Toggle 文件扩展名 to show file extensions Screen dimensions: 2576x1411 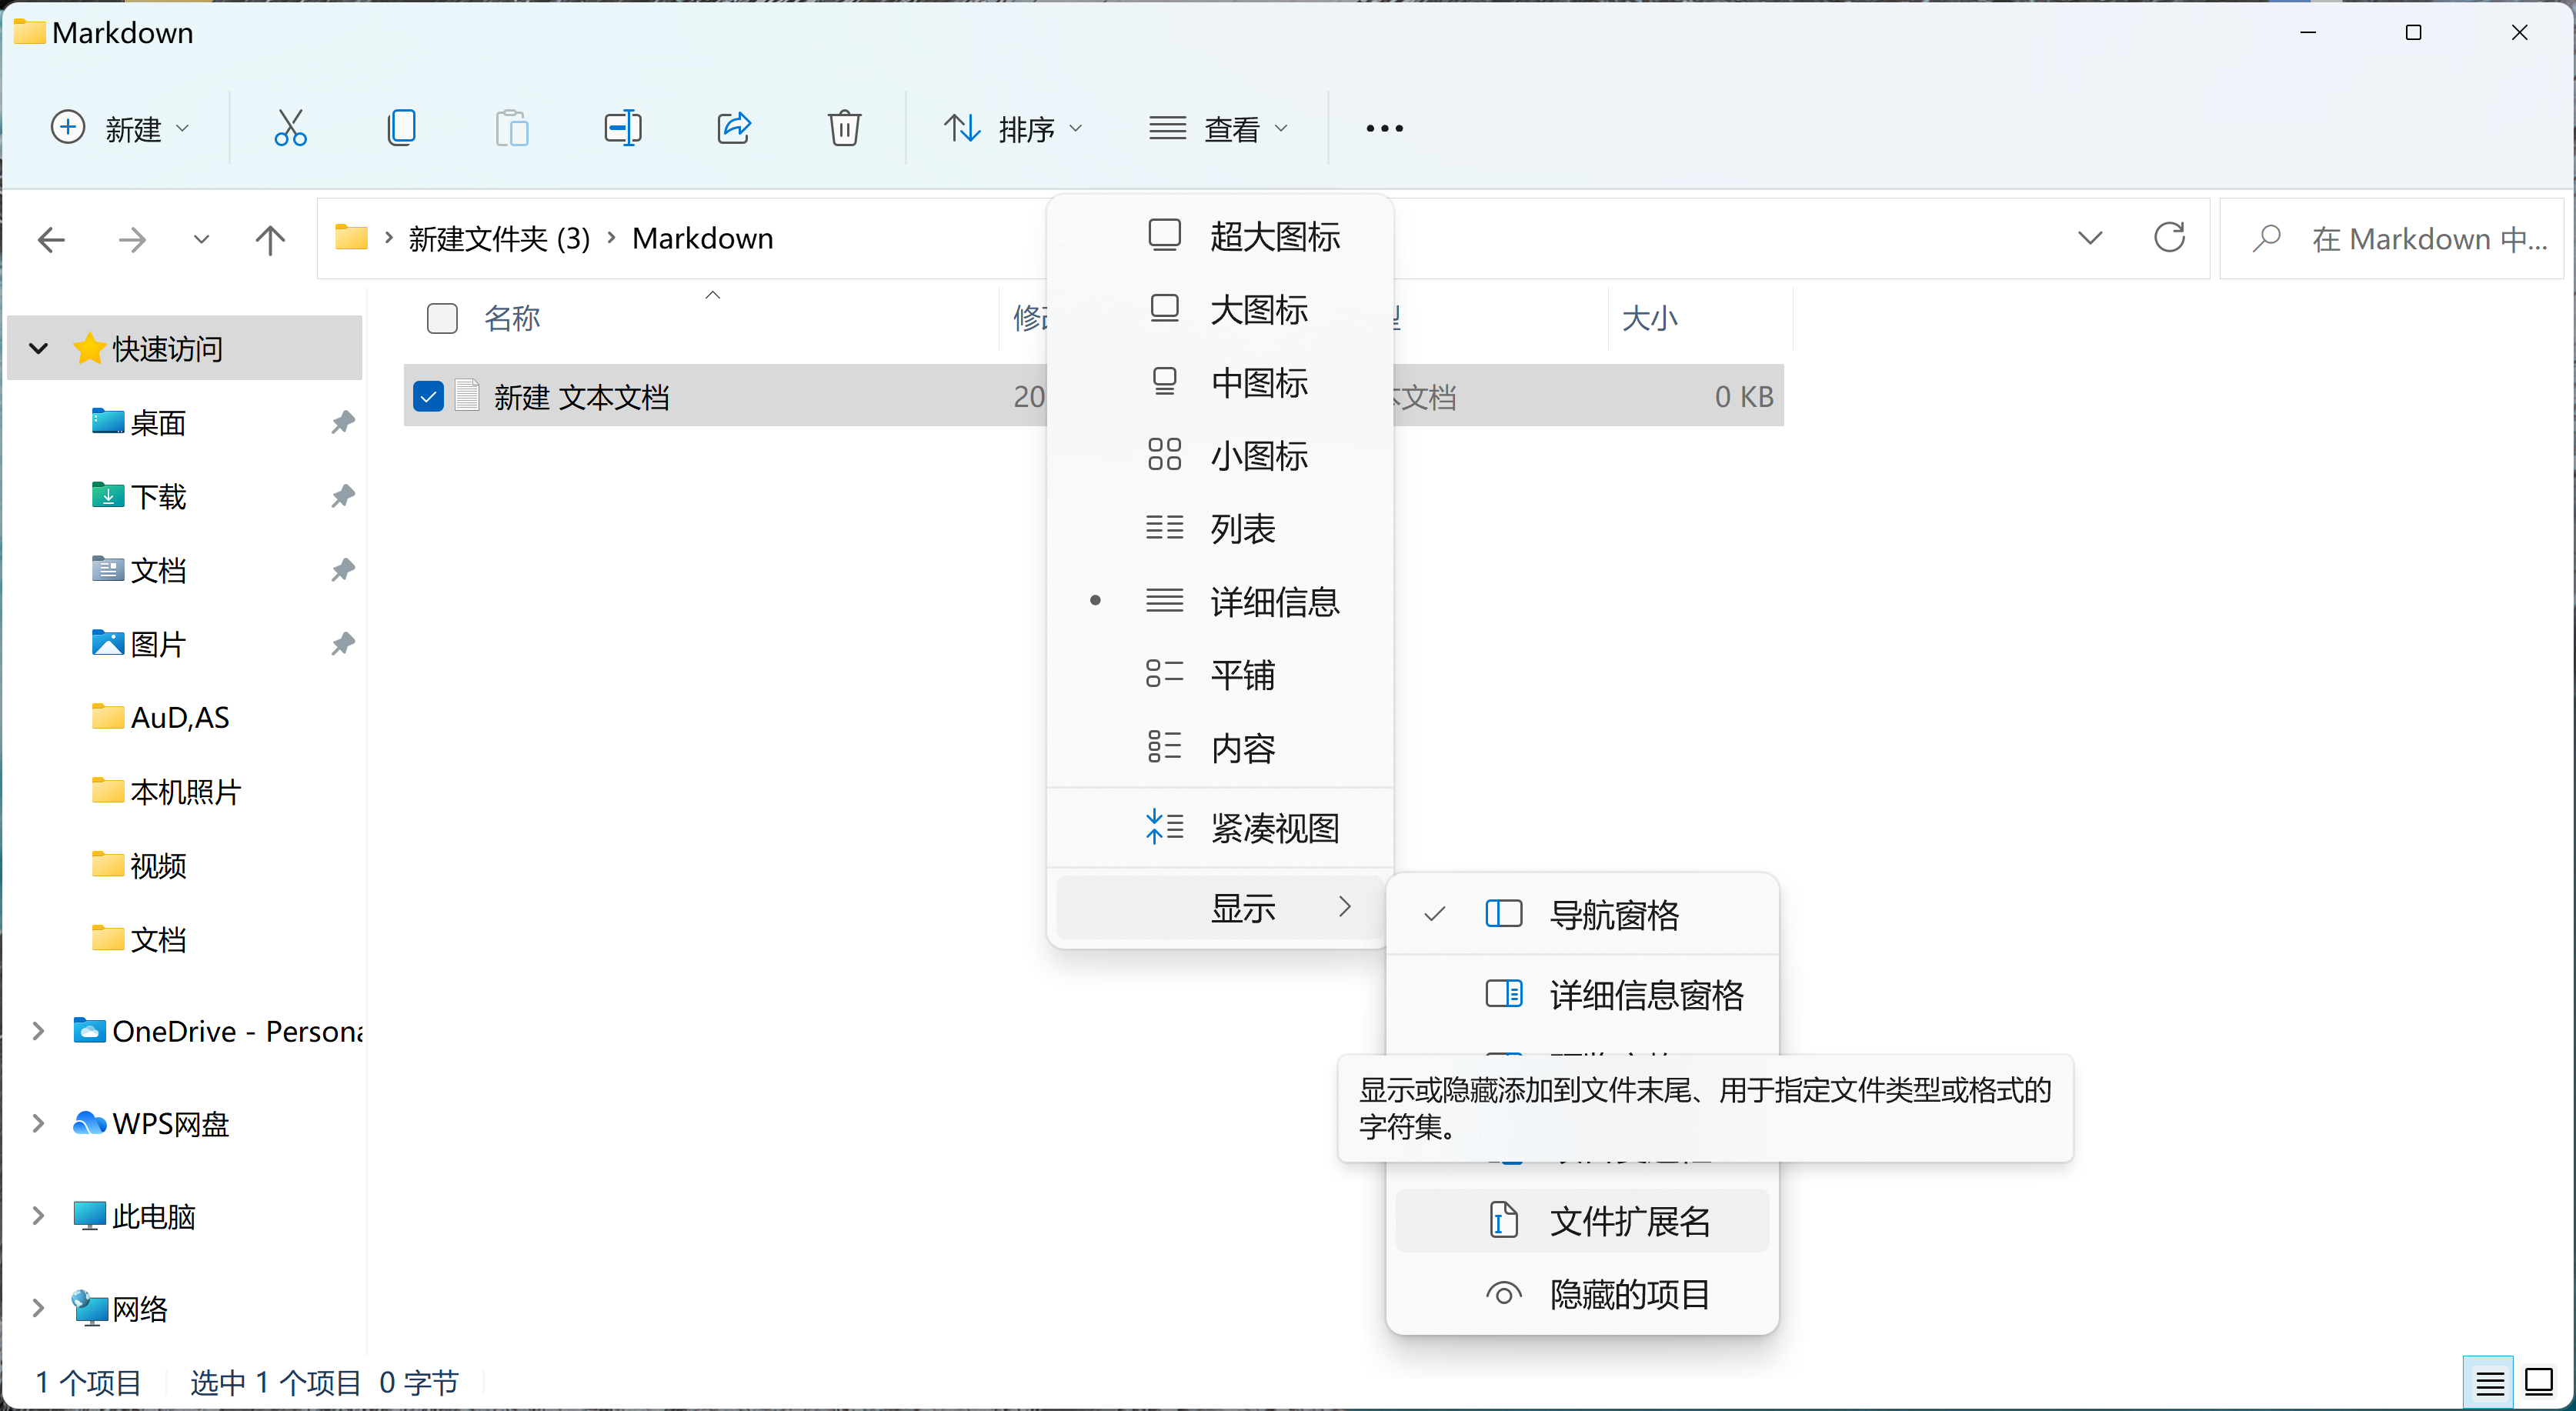coord(1630,1221)
